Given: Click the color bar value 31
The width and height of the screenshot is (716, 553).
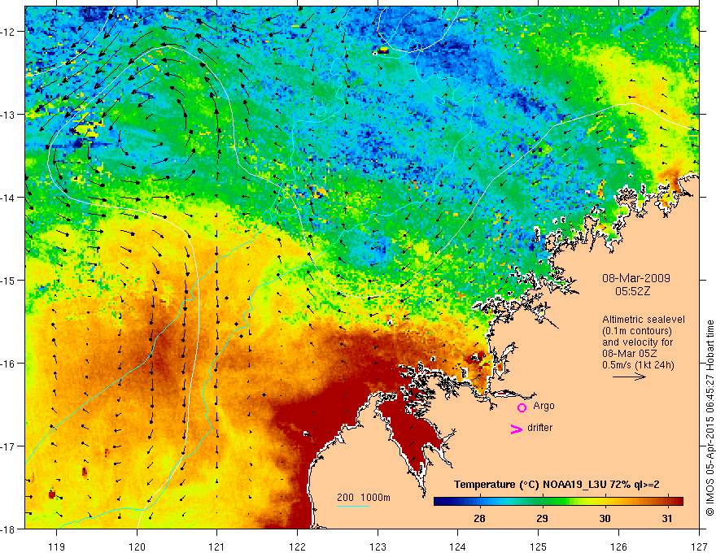Looking at the screenshot, I should [667, 518].
